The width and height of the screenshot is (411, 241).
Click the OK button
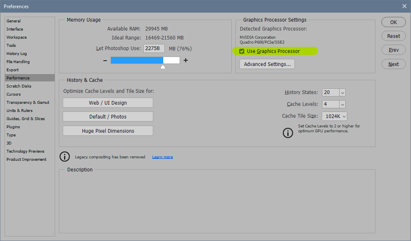393,22
